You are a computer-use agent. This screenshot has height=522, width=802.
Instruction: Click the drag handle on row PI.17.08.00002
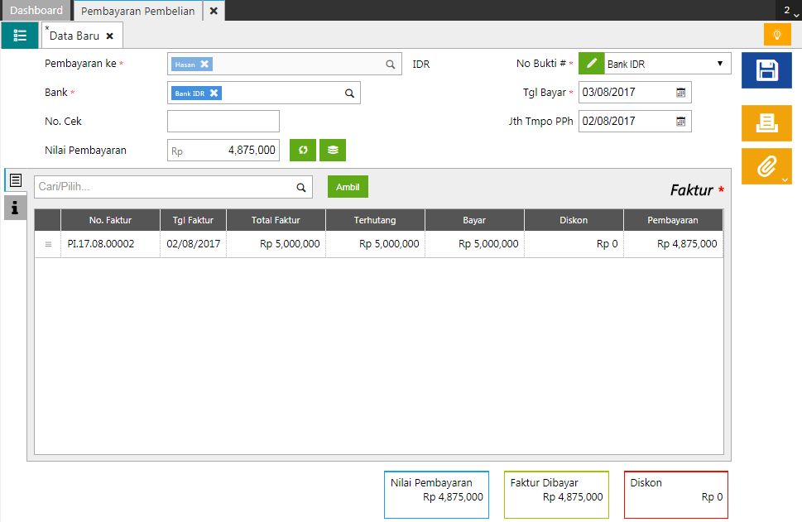click(48, 244)
